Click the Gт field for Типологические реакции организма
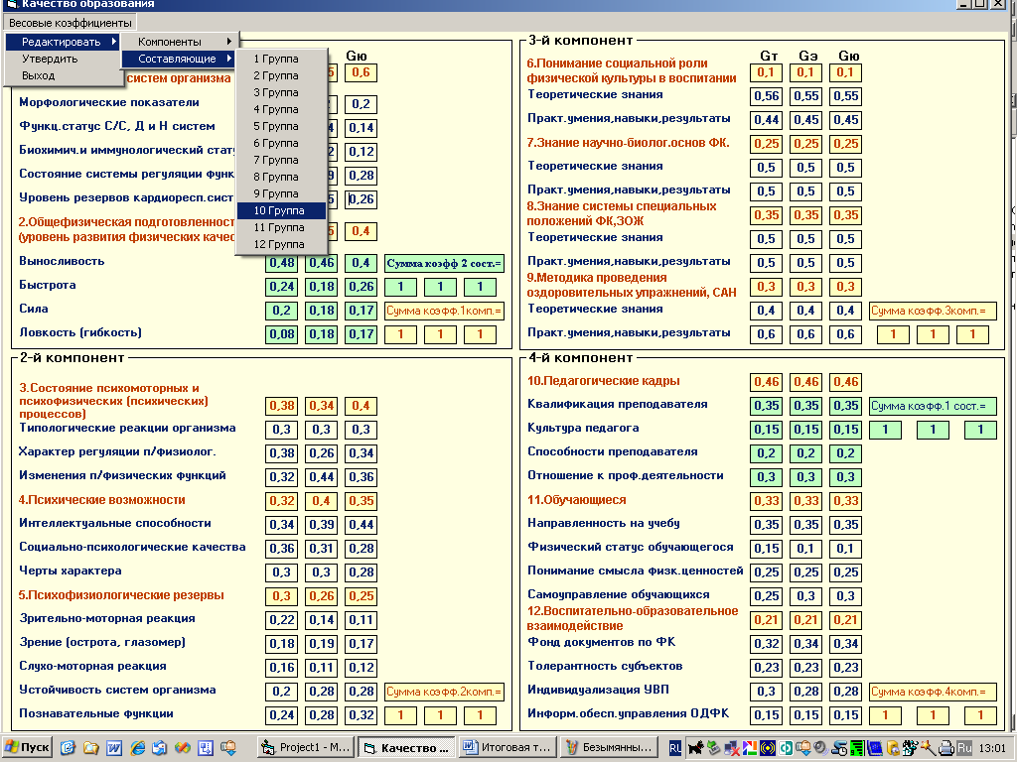 point(281,430)
